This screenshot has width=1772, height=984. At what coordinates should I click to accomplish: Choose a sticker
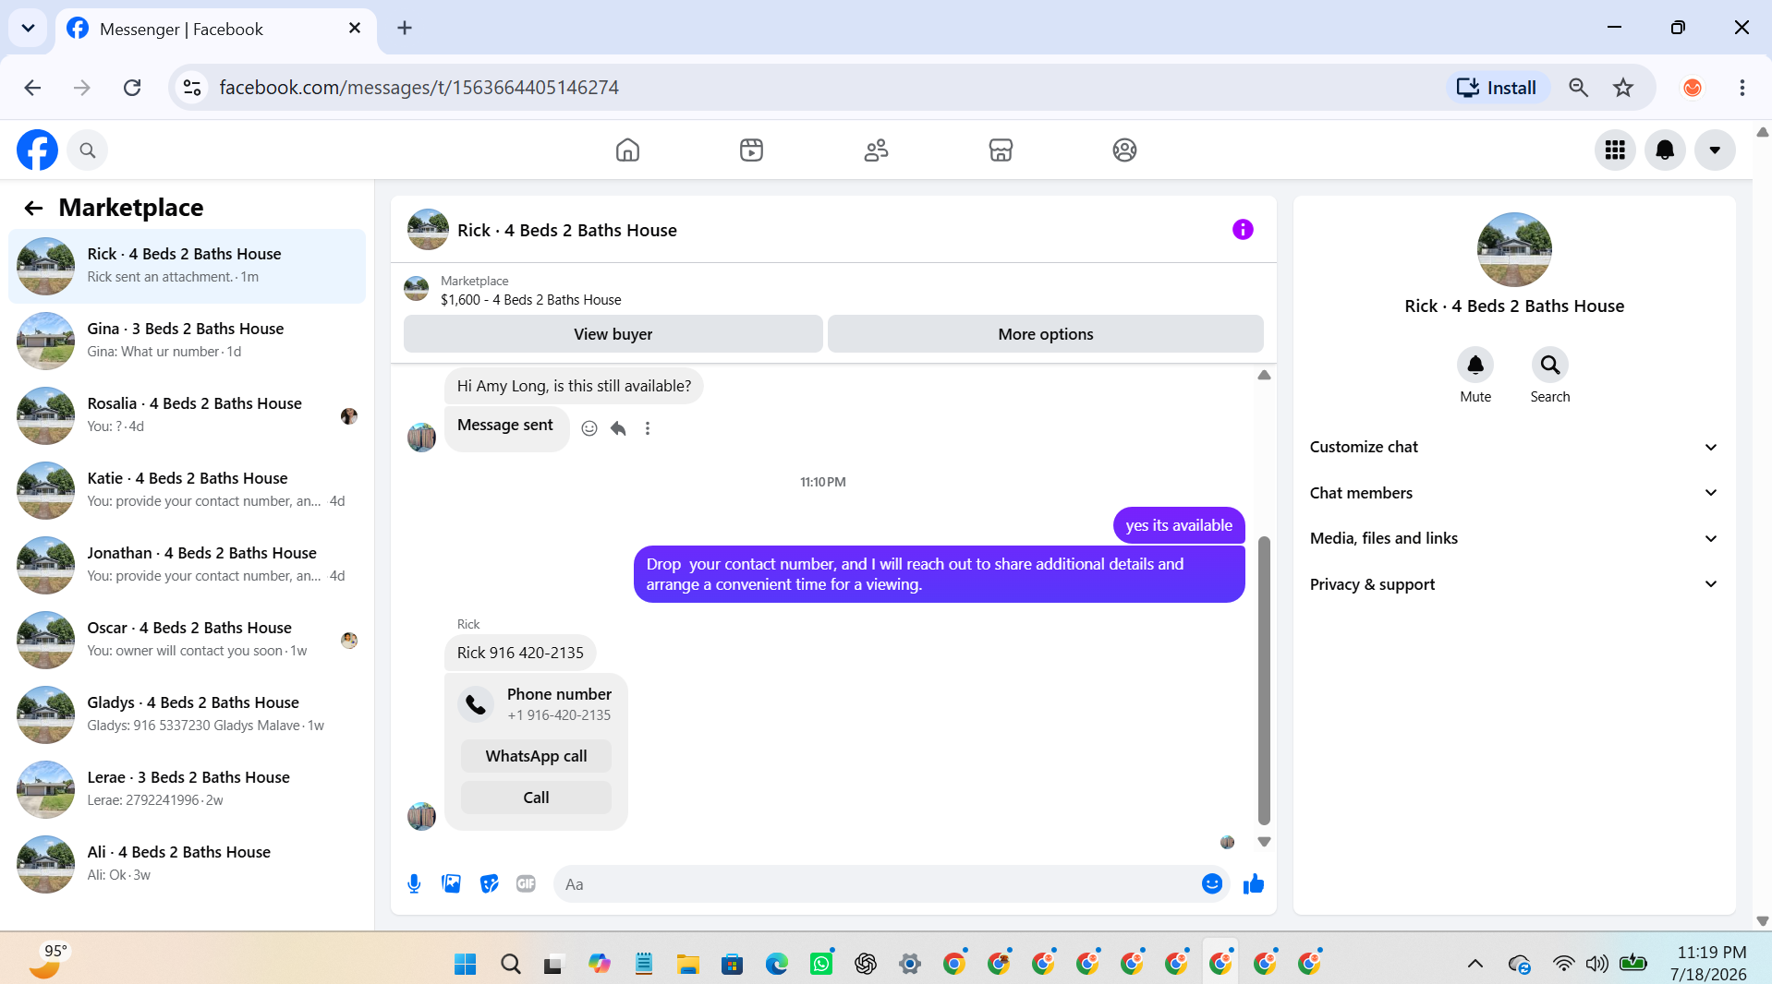click(x=489, y=884)
